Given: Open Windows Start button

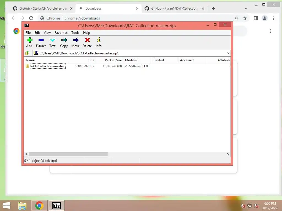Looking at the screenshot, I should point(7,206).
